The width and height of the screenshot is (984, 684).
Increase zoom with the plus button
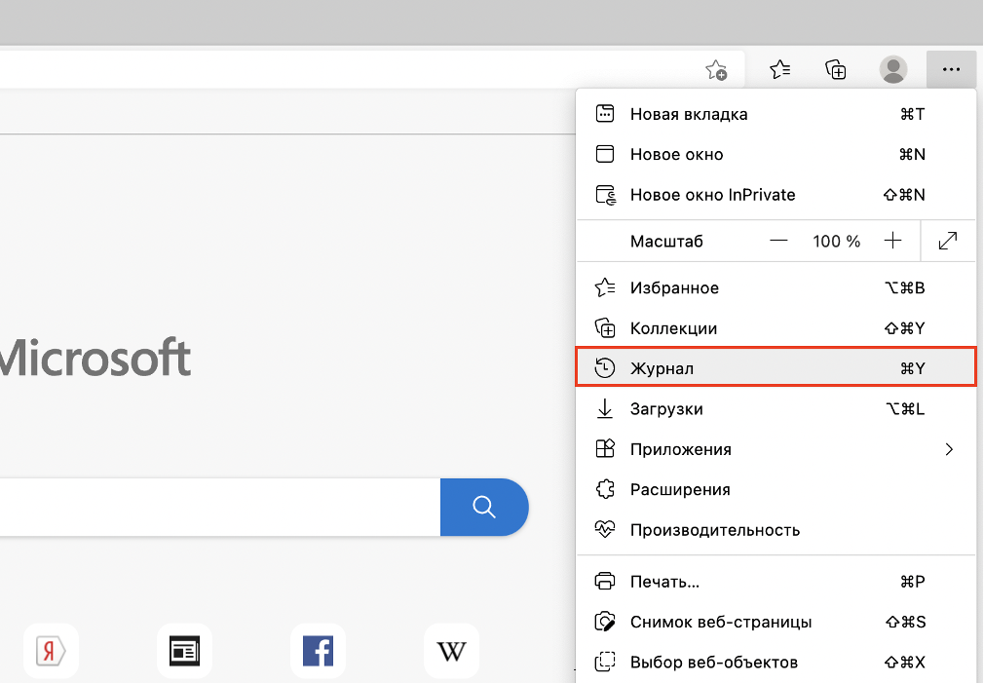(x=892, y=241)
